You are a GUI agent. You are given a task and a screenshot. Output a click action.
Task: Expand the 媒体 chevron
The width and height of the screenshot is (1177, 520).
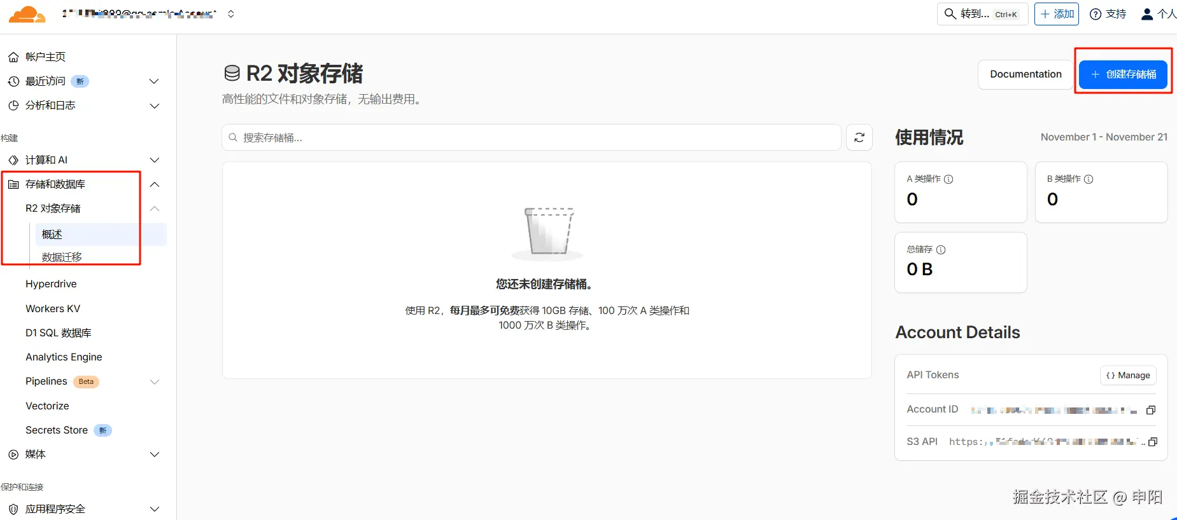point(154,455)
